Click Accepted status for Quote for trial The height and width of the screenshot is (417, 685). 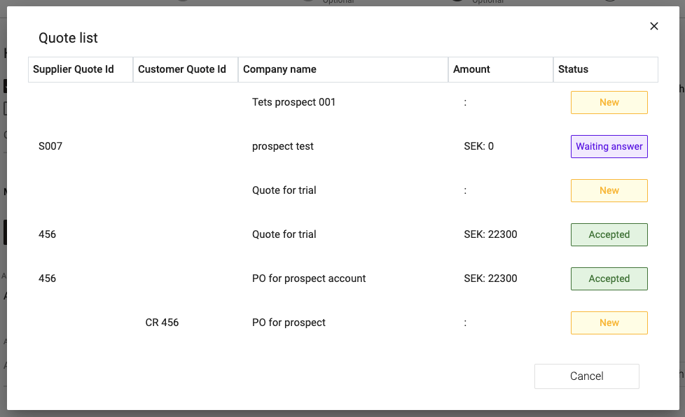tap(609, 234)
